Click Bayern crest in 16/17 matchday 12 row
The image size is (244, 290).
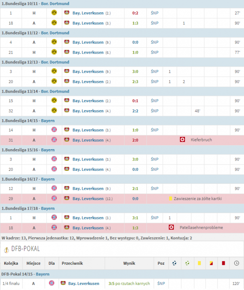[x=54, y=188]
